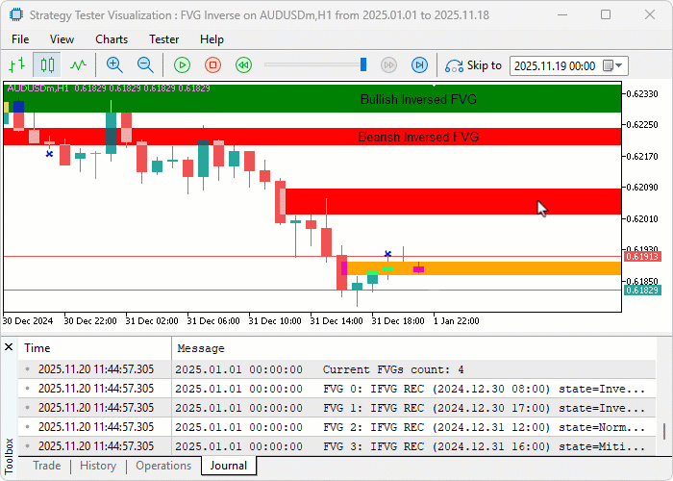Close the Strategy Tester window
This screenshot has height=481, width=673.
pyautogui.click(x=650, y=15)
